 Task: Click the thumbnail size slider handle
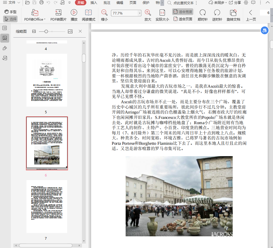(46, 31)
